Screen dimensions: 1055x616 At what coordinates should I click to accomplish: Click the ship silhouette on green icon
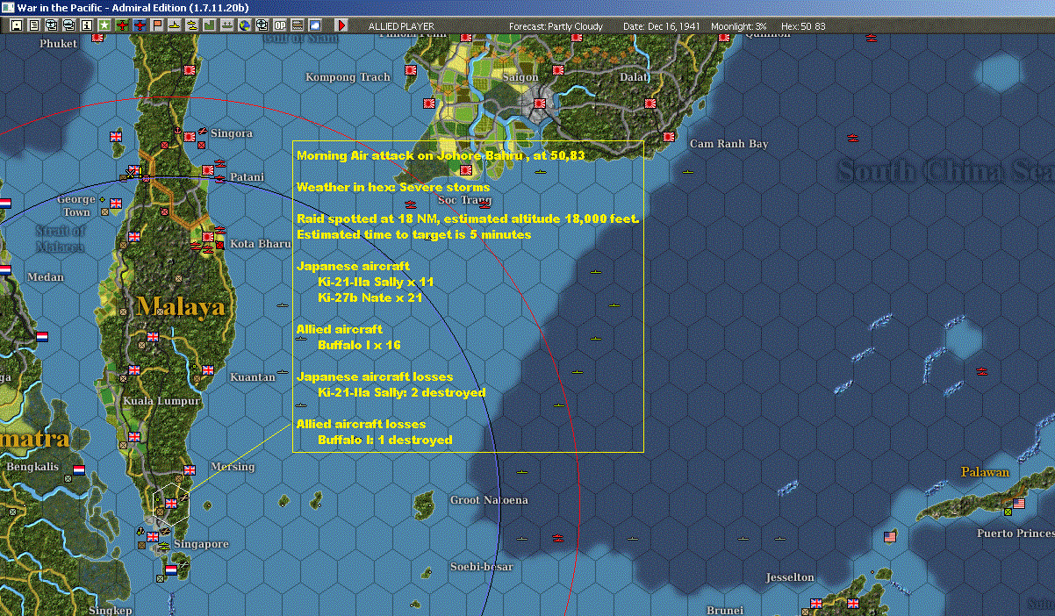coord(226,25)
